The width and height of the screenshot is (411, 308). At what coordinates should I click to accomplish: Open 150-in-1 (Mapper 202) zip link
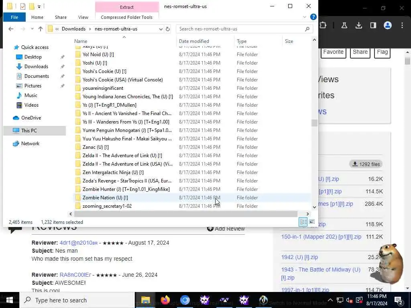click(x=321, y=237)
